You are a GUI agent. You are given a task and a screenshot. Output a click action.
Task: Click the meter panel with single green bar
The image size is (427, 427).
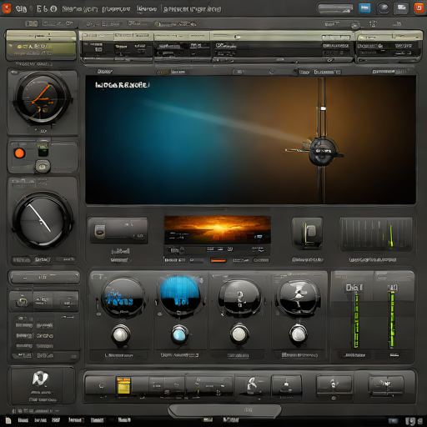[376, 234]
